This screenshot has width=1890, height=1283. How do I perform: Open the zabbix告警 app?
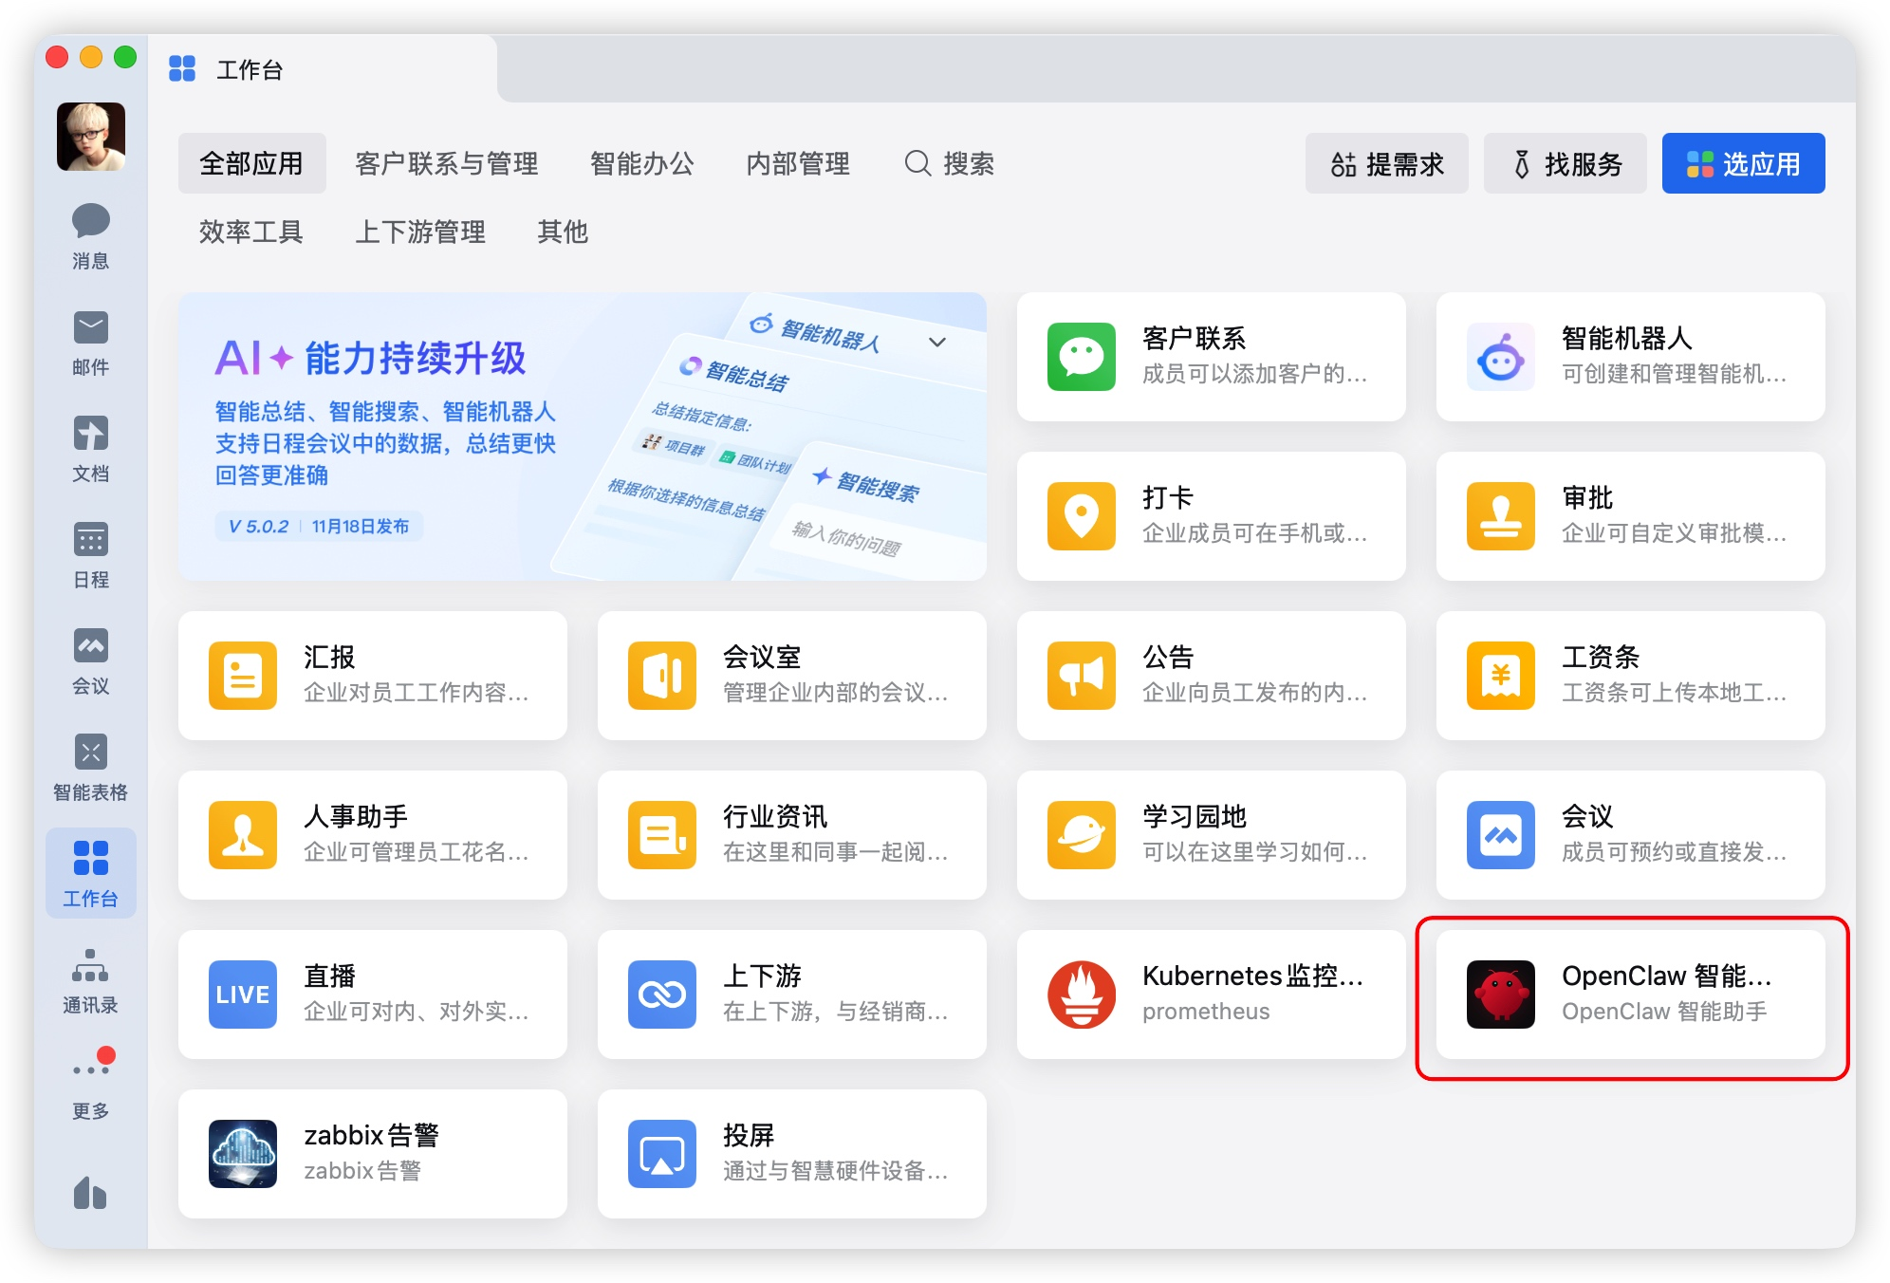[x=372, y=1153]
